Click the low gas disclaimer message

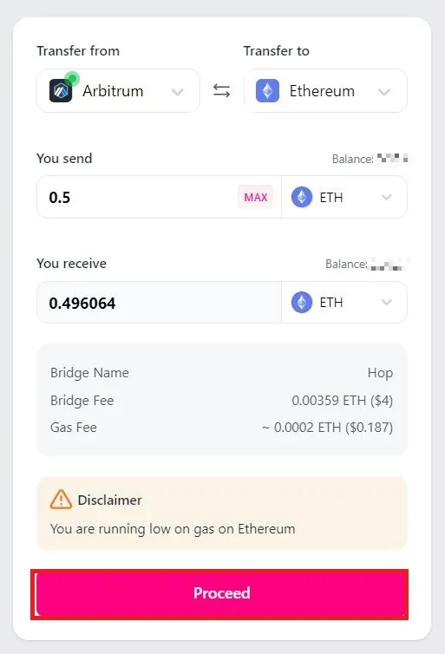point(173,529)
